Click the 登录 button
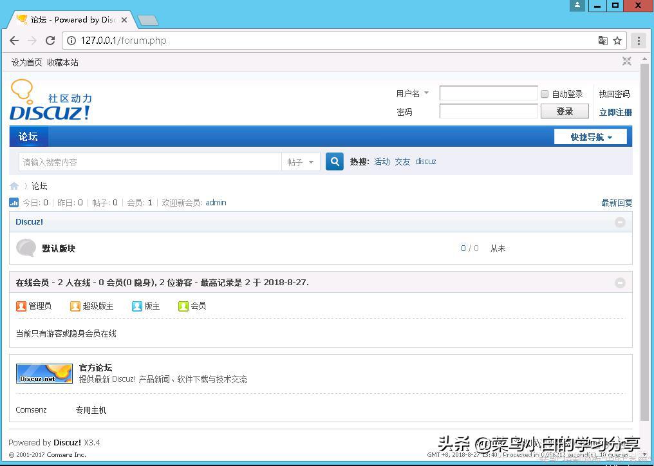The height and width of the screenshot is (466, 654). tap(565, 111)
